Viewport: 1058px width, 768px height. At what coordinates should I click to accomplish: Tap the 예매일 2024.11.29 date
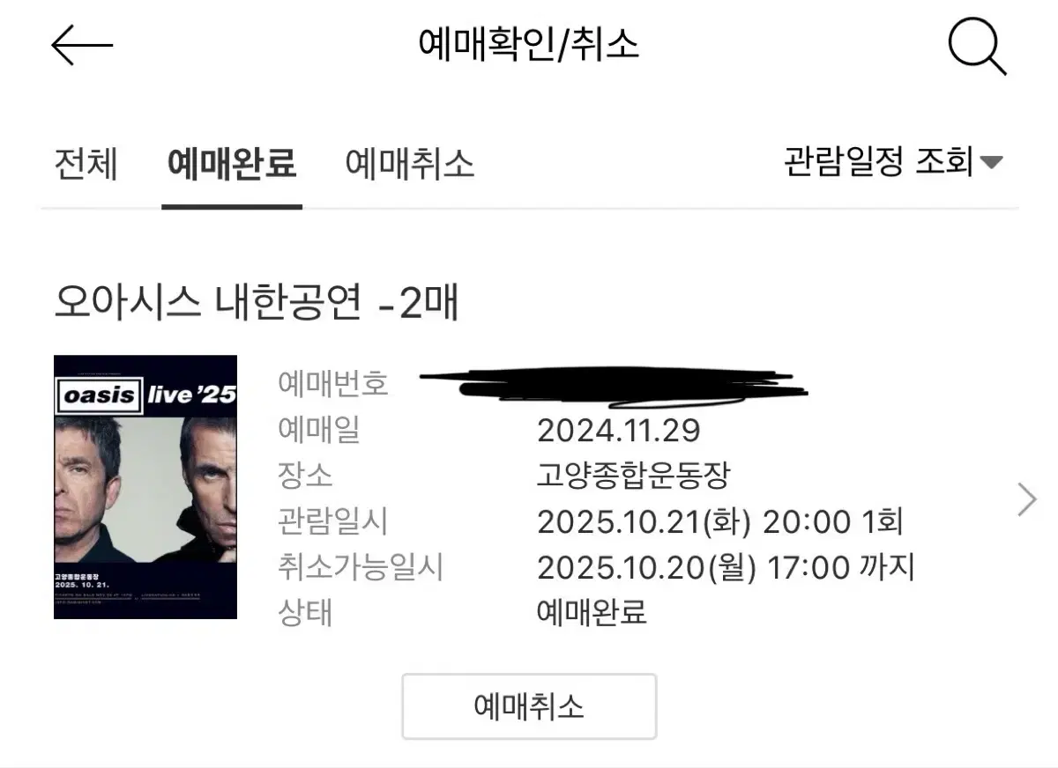pos(618,431)
